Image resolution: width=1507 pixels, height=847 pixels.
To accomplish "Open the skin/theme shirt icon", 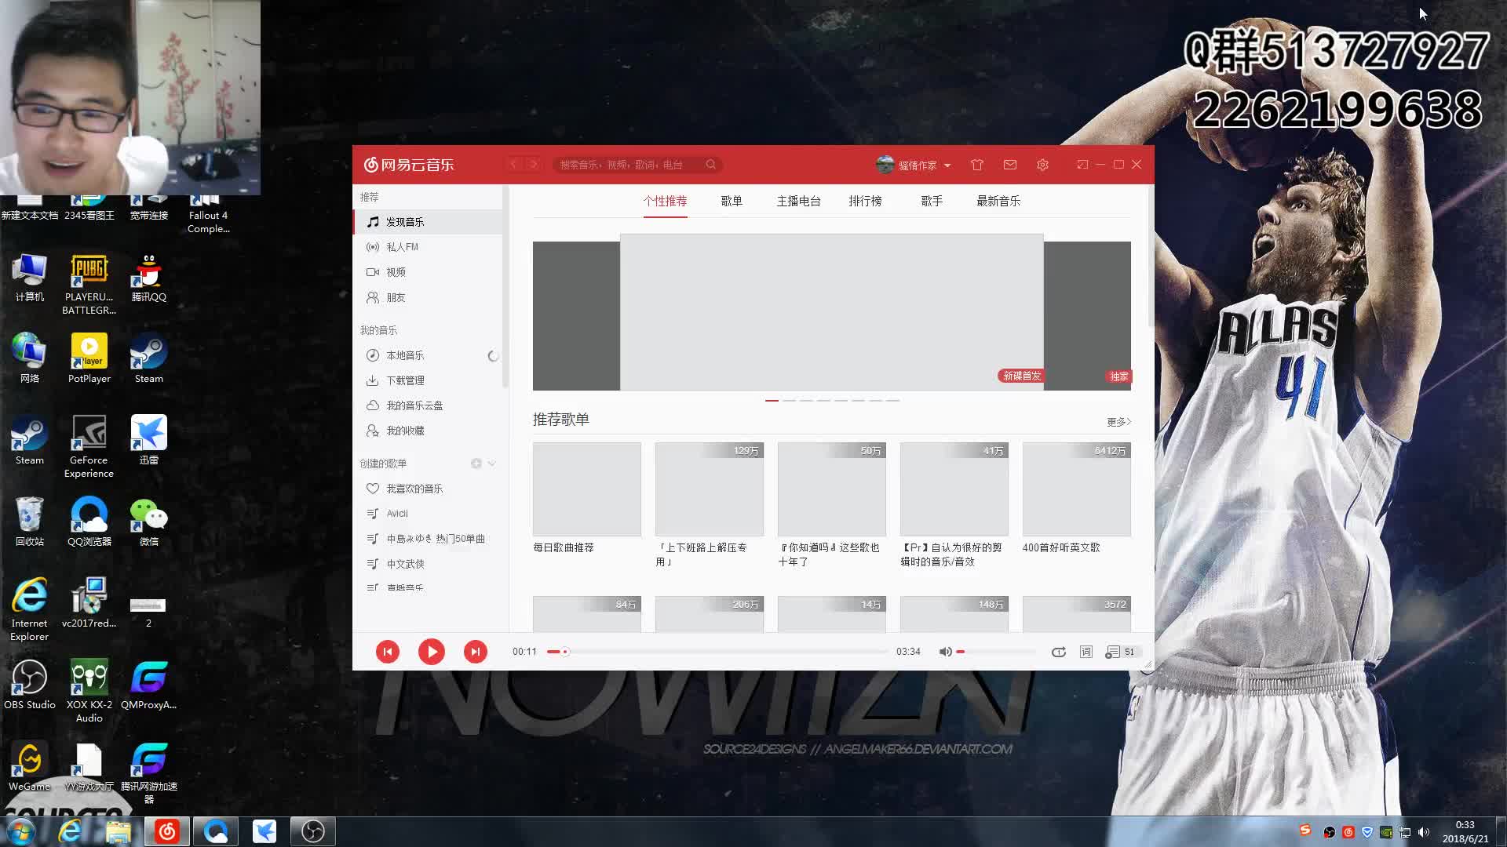I will [x=977, y=165].
